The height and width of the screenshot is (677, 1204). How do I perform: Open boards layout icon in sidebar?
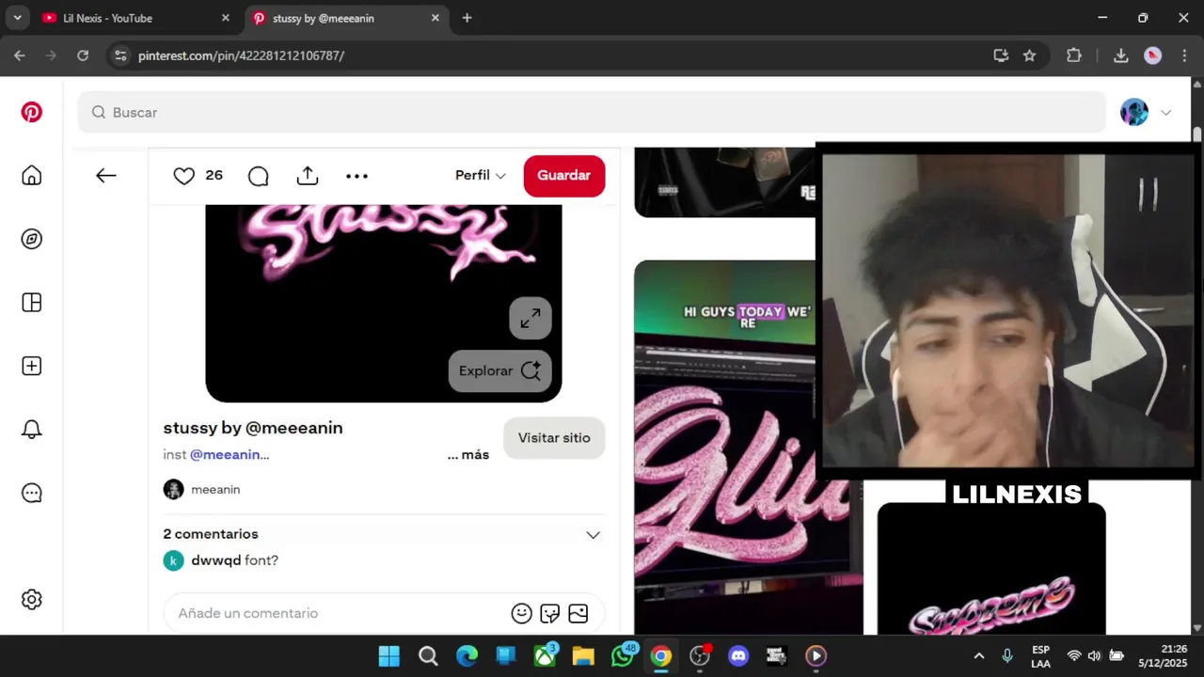32,303
